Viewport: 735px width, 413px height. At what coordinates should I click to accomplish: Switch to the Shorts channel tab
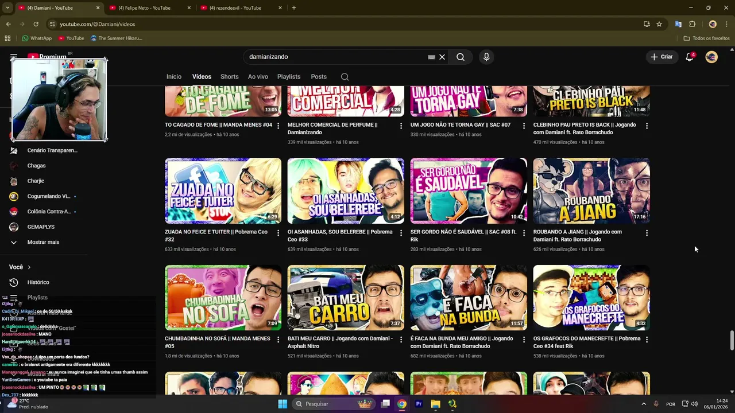pos(229,77)
